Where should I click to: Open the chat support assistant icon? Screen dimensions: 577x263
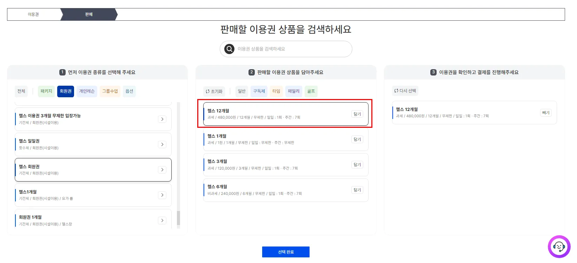pyautogui.click(x=559, y=246)
